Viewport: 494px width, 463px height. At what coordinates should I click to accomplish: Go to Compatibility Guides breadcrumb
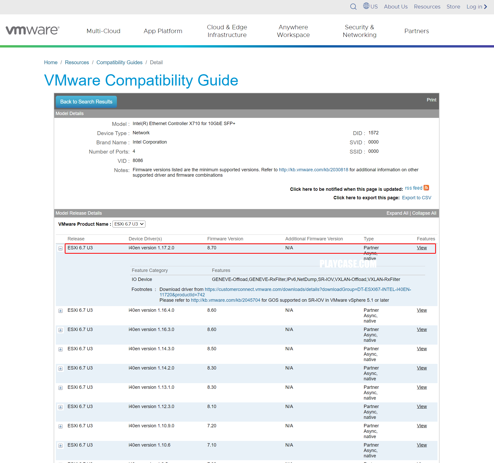(119, 62)
